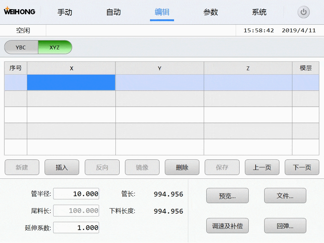Click the 反向 button

tap(102, 167)
